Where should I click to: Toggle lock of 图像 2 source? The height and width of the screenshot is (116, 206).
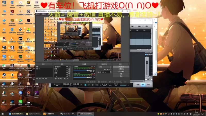coord(69,69)
